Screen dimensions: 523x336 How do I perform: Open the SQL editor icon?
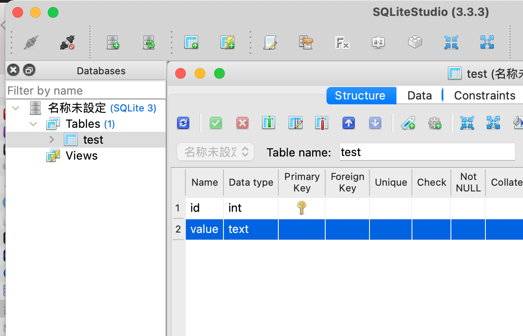pyautogui.click(x=270, y=43)
